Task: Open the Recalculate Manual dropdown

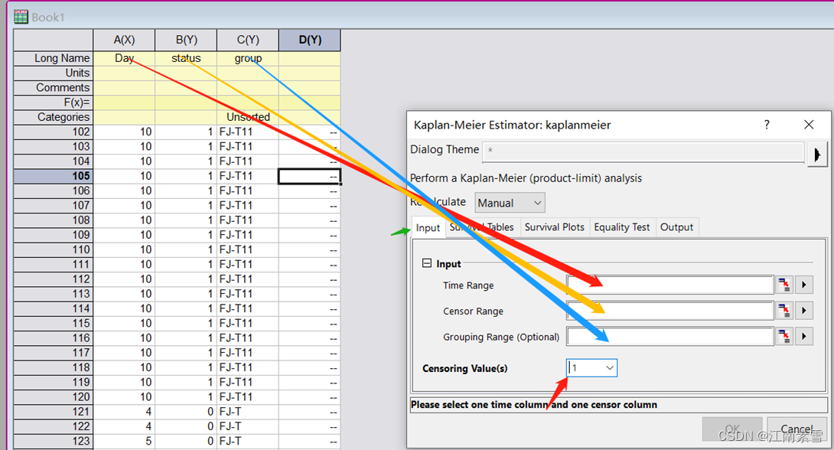Action: pos(510,203)
